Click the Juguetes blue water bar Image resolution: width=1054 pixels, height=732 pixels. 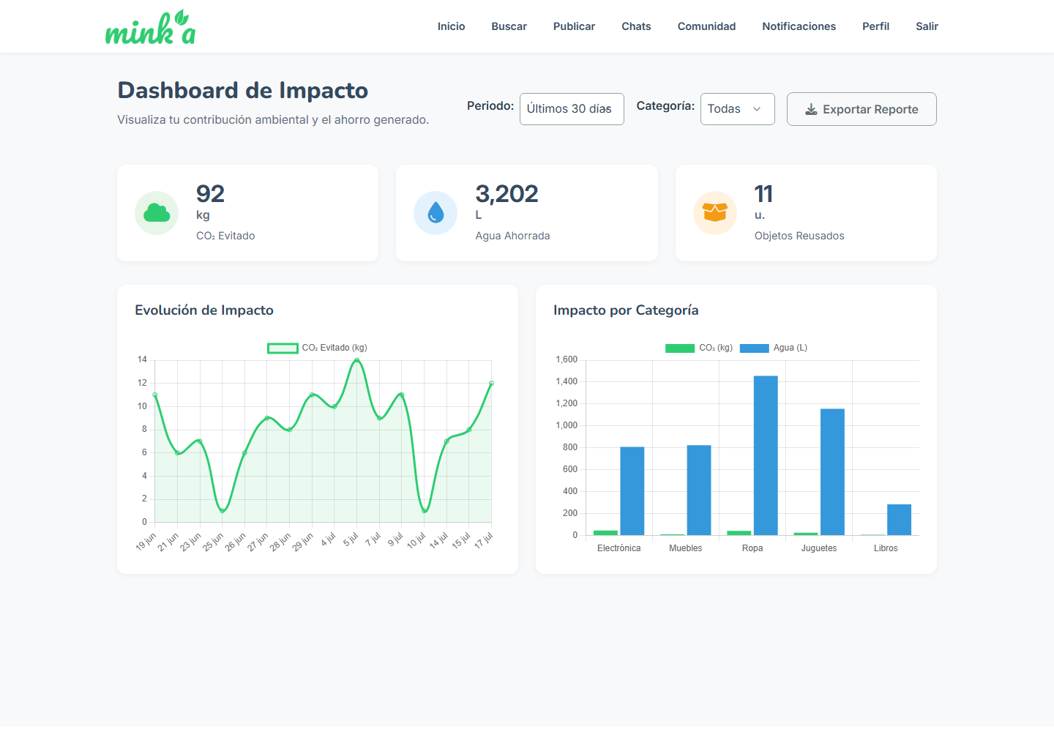coord(832,472)
